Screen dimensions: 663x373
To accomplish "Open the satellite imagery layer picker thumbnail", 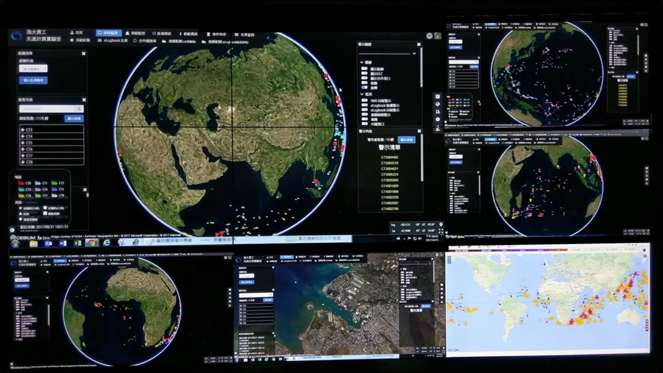I will 438,36.
